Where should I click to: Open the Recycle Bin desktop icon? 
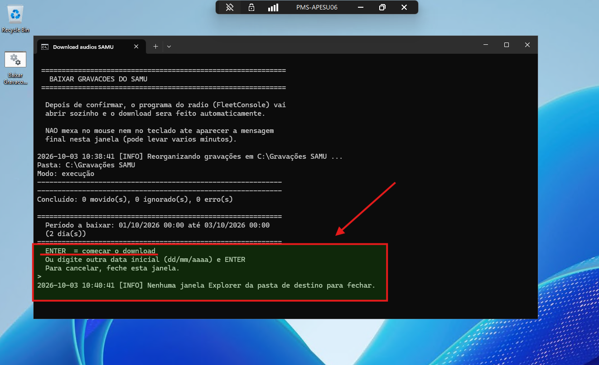point(15,18)
